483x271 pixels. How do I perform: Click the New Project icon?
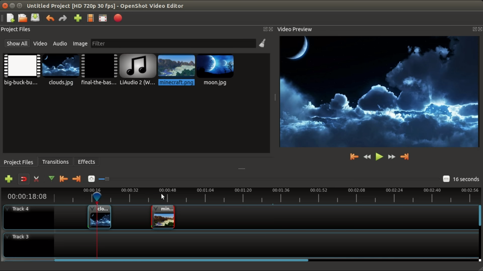pos(10,18)
